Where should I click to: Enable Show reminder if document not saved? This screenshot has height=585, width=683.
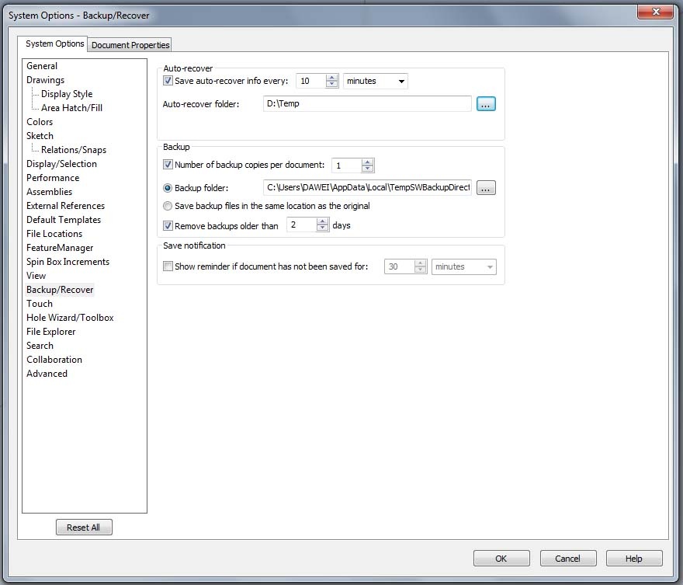[168, 266]
